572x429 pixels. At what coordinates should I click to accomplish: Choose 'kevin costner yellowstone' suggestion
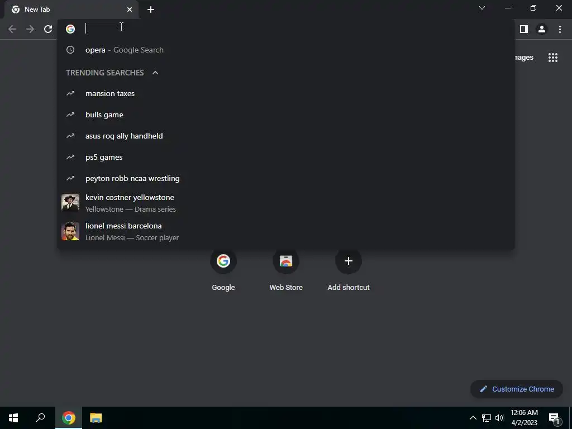[286, 203]
